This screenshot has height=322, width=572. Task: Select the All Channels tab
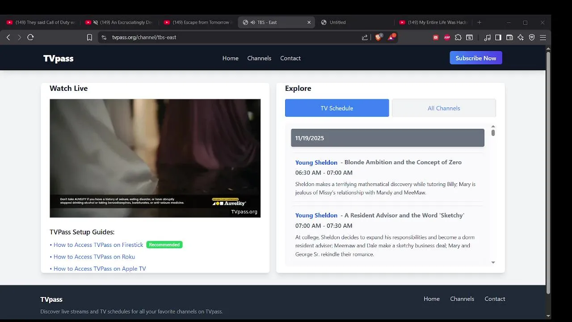(x=444, y=108)
